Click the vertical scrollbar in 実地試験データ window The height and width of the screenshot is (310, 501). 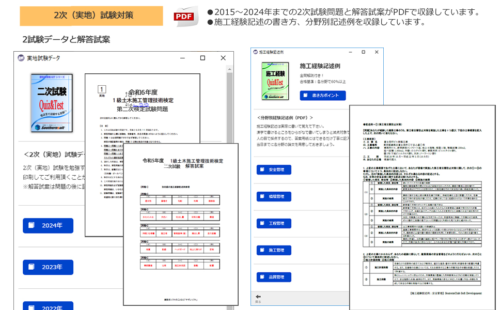[x=229, y=109]
